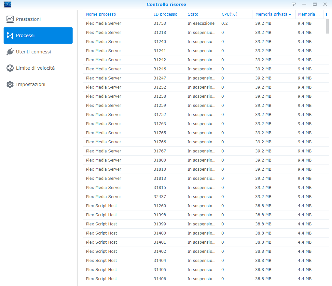Image resolution: width=332 pixels, height=286 pixels.
Task: Open the help question mark icon
Action: click(x=294, y=4)
